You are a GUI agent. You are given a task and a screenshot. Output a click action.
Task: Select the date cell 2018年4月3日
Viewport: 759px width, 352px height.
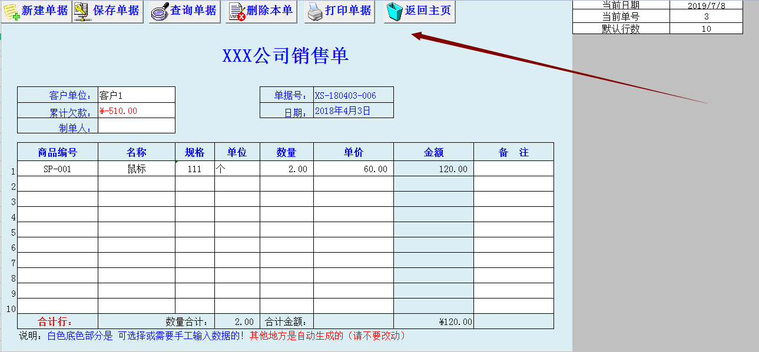pyautogui.click(x=353, y=110)
